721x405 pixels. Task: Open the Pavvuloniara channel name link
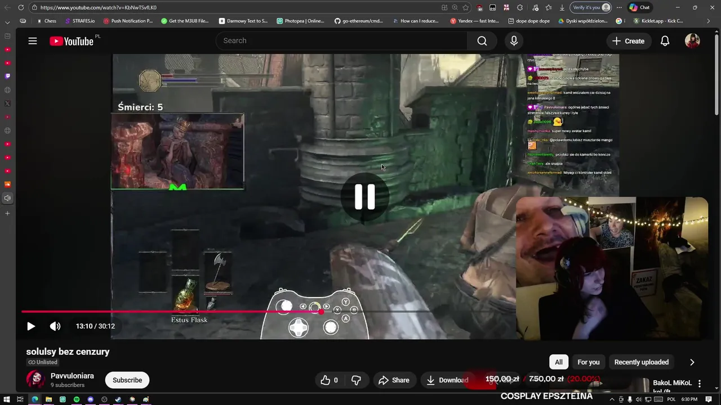(x=72, y=376)
